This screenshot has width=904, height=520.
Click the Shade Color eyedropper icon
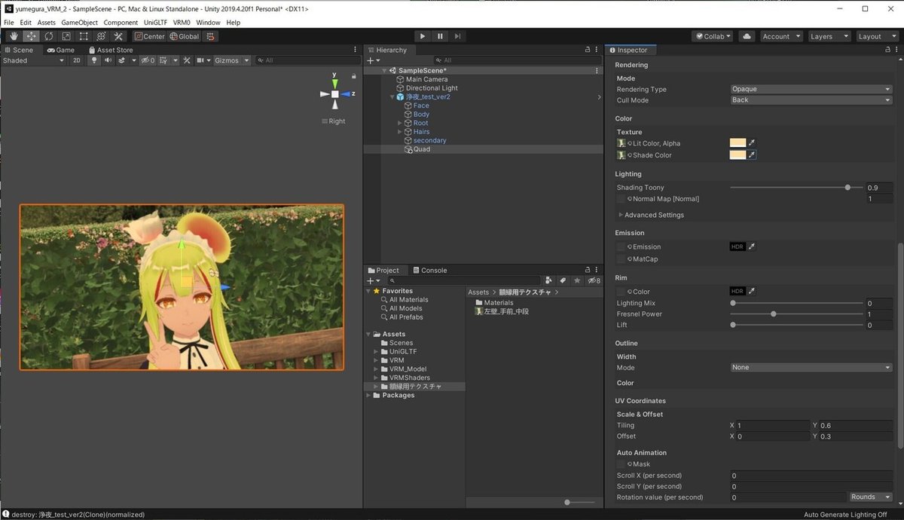click(x=751, y=154)
